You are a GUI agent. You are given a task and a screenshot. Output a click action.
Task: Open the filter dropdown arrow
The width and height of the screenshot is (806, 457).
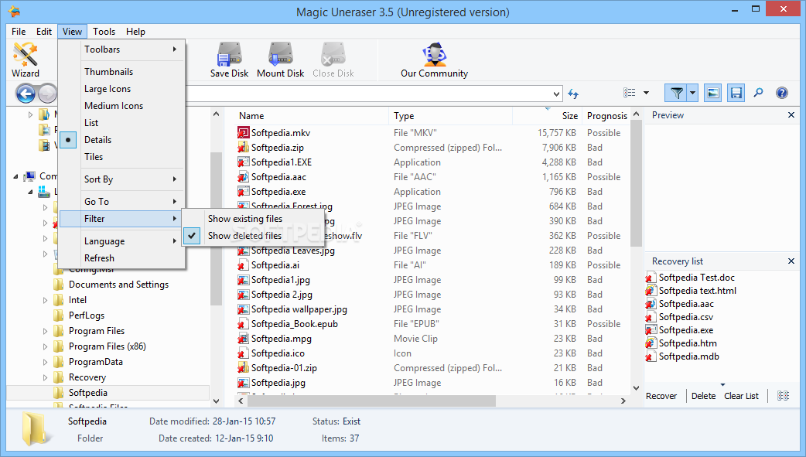[693, 93]
